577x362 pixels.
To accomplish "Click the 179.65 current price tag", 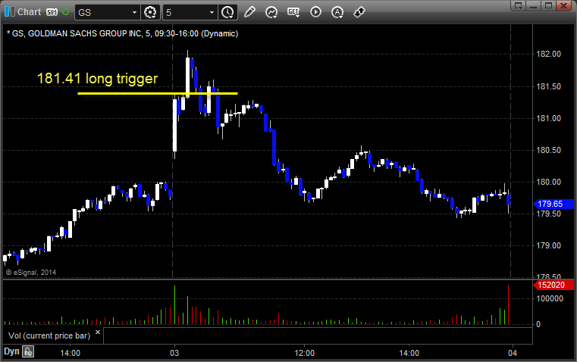I will point(553,204).
